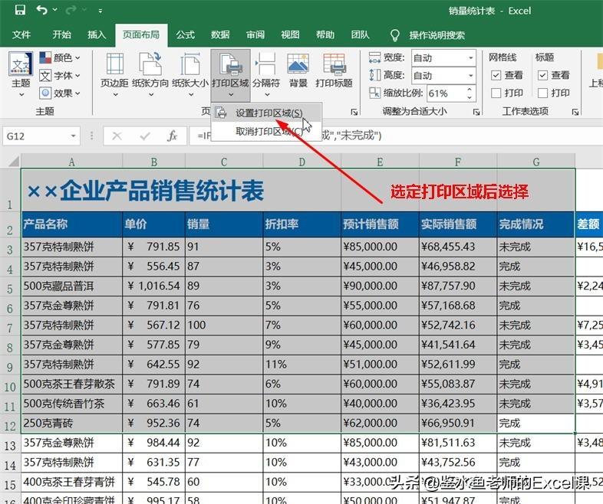Select column D header
The width and height of the screenshot is (603, 504).
[x=302, y=162]
